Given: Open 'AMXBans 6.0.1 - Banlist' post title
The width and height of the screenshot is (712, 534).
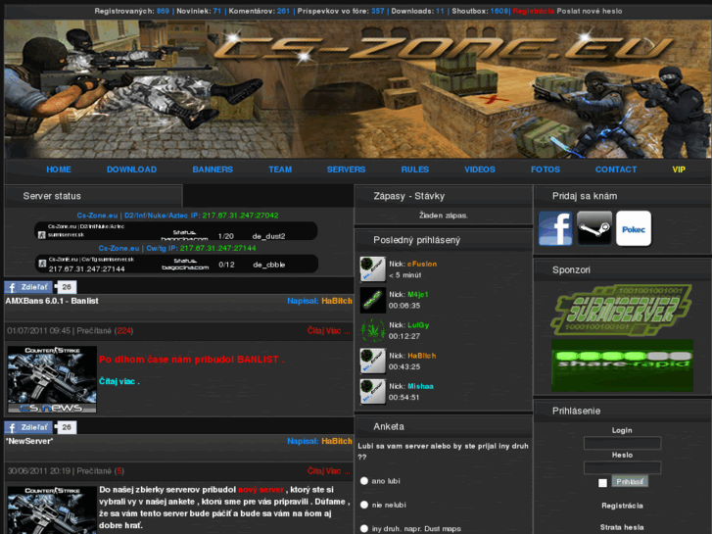Looking at the screenshot, I should tap(52, 301).
